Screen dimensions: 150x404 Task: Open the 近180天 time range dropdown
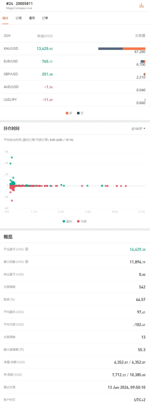tap(138, 128)
